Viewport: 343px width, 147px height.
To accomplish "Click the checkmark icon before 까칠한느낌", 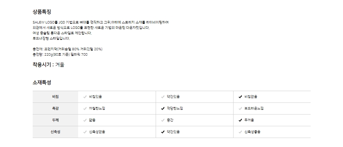I will 85,108.
